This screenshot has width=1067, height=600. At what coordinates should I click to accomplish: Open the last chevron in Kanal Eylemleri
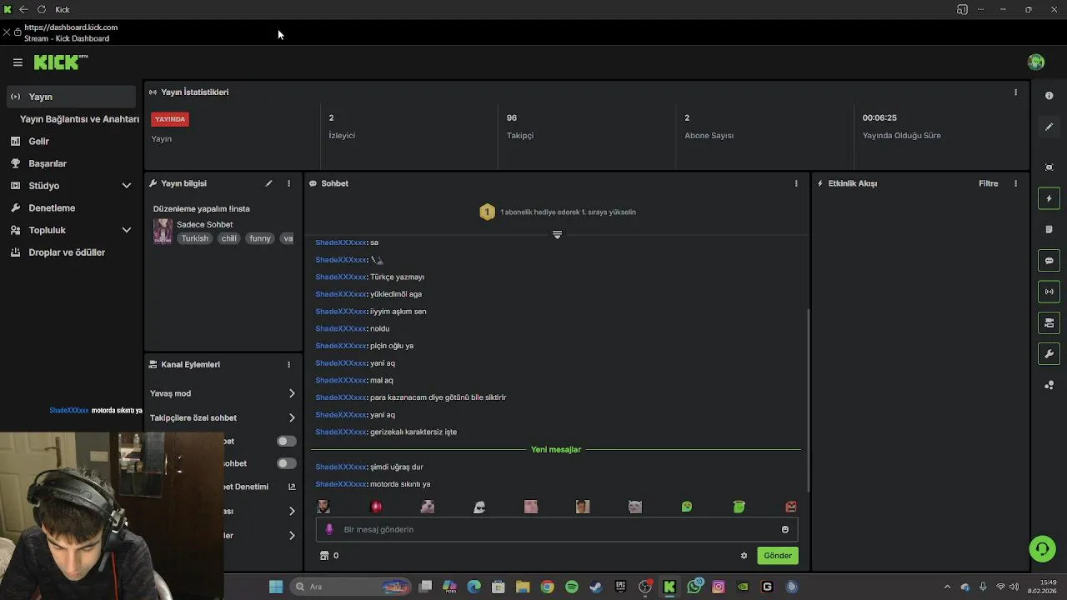click(x=292, y=535)
